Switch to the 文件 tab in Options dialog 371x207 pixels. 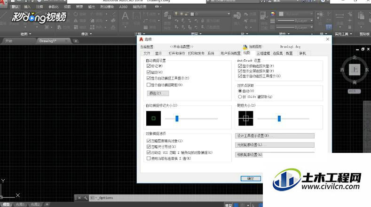pyautogui.click(x=147, y=54)
